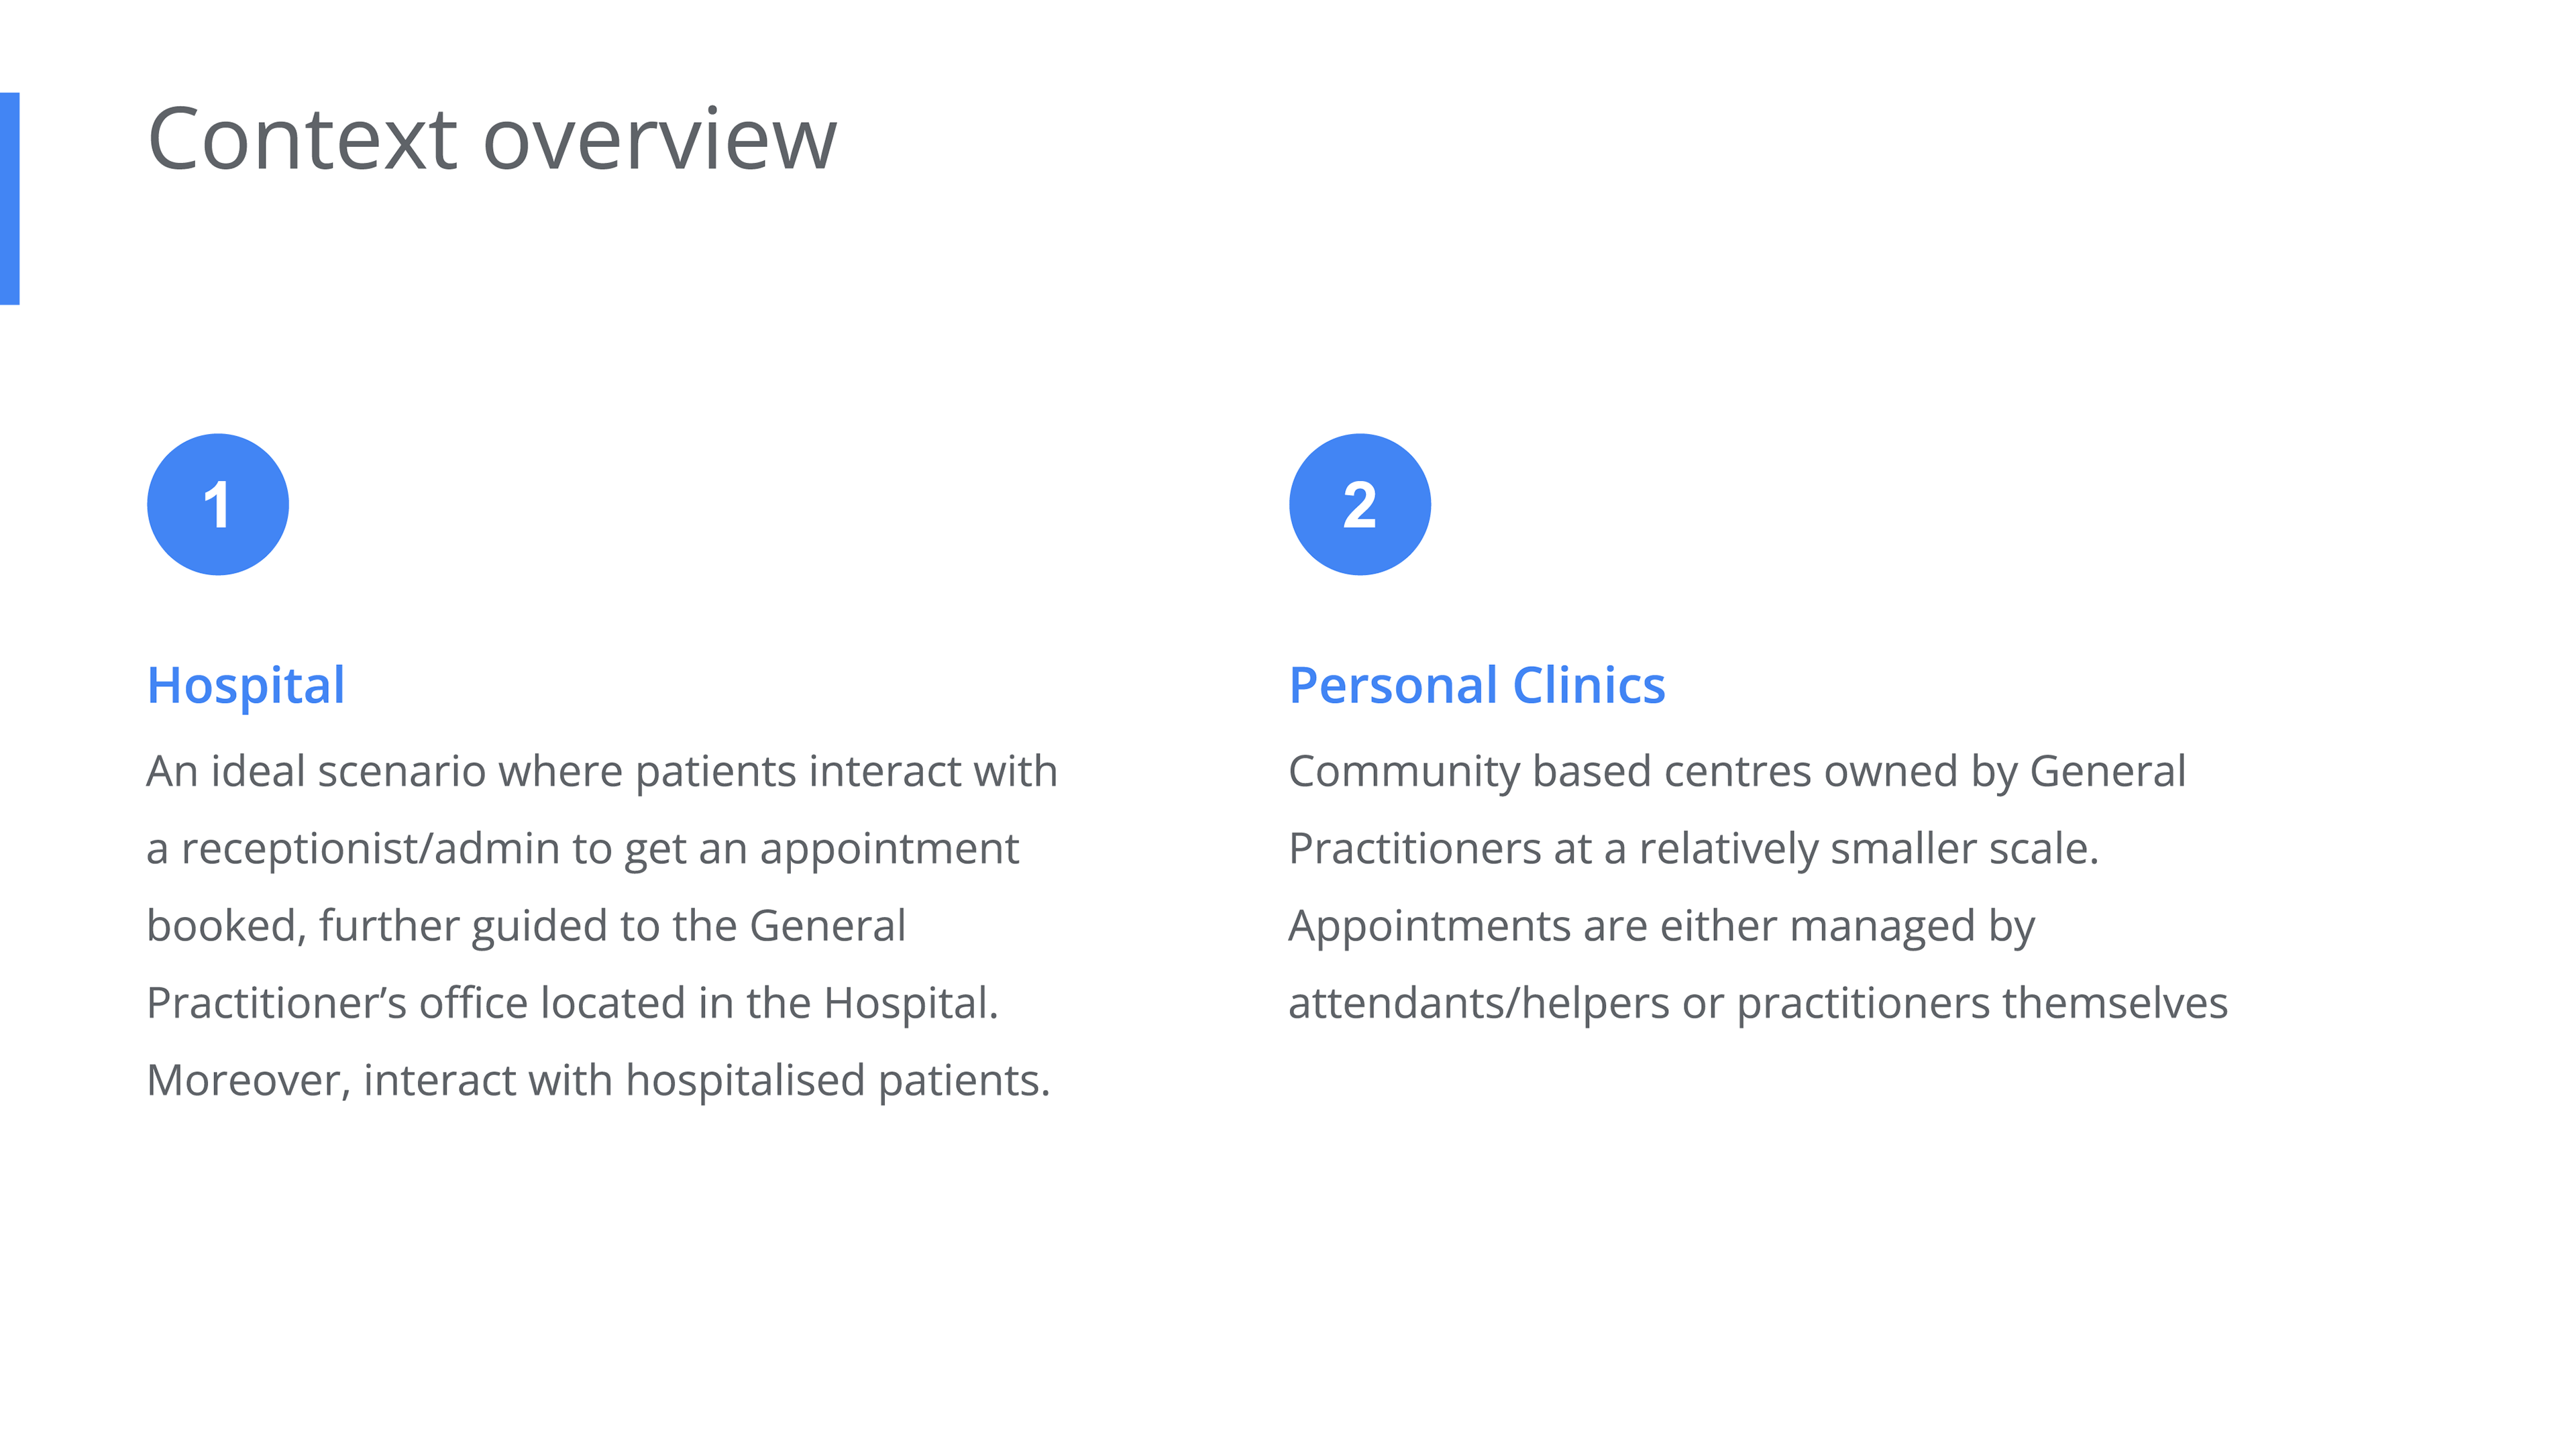Click the line starting 'An ideal scenario'
Image resolution: width=2576 pixels, height=1449 pixels.
click(x=602, y=771)
